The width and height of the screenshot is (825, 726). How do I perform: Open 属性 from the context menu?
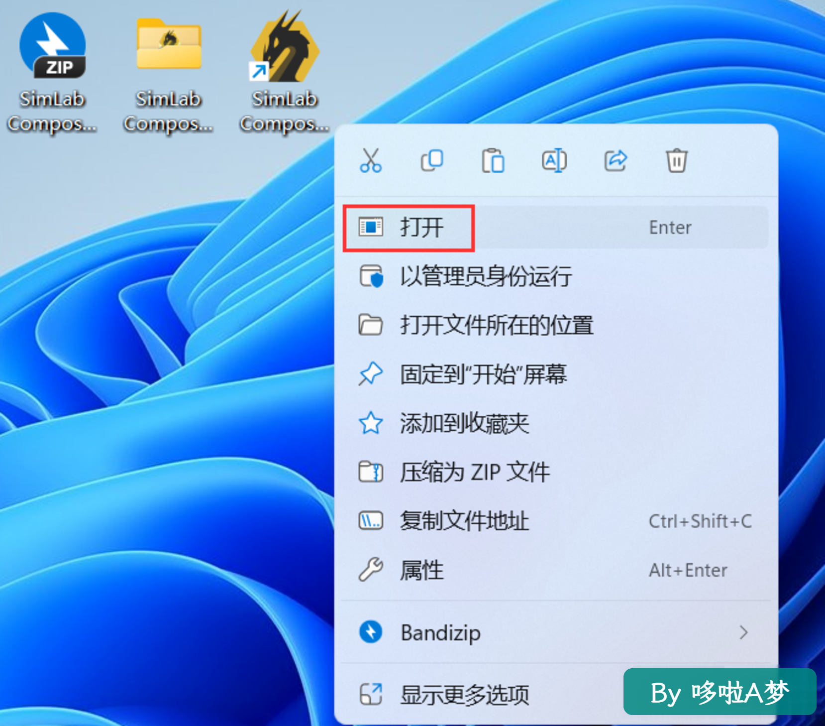tap(555, 570)
